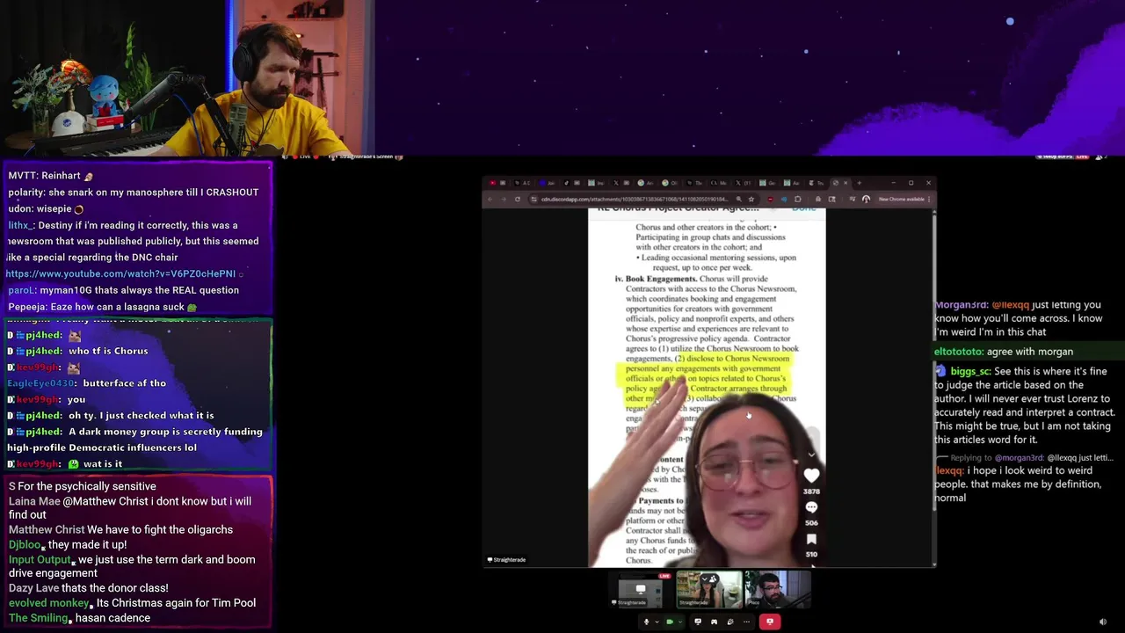1125x633 pixels.
Task: Bookmark the video with the save icon
Action: tap(811, 539)
